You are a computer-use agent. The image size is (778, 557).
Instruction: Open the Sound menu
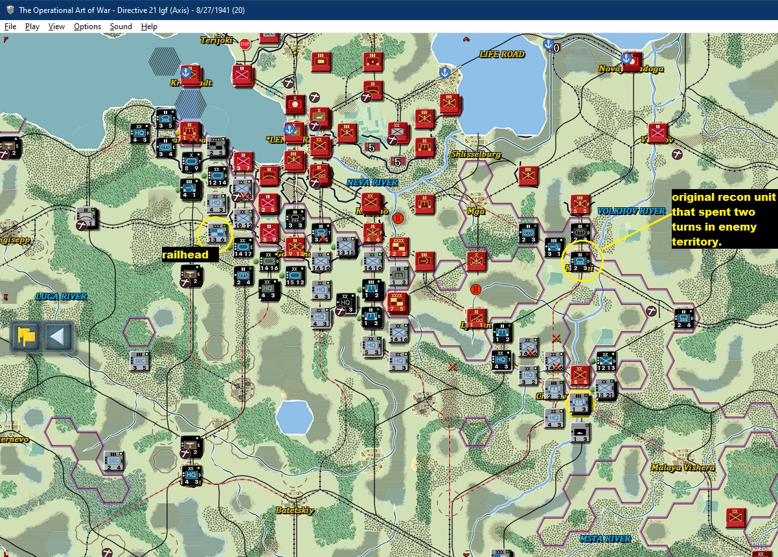coord(120,27)
